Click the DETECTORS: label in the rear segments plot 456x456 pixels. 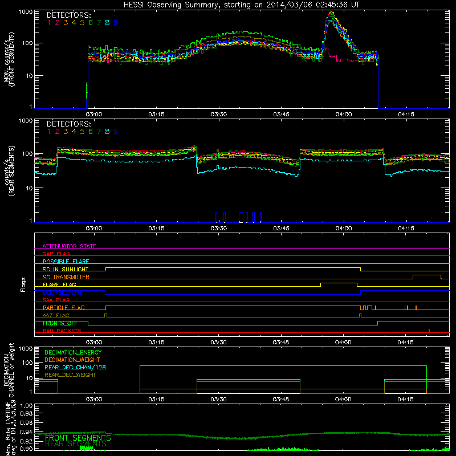point(68,124)
